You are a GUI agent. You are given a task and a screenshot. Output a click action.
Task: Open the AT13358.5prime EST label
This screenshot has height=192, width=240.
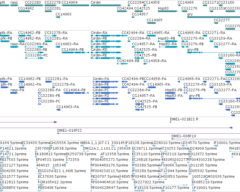tap(115, 154)
